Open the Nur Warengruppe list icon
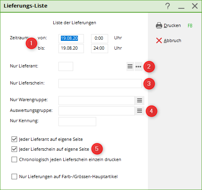 click(140, 100)
